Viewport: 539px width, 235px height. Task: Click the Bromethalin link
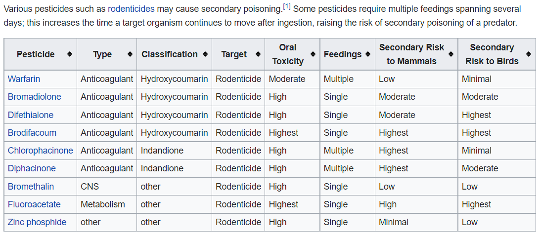point(31,187)
